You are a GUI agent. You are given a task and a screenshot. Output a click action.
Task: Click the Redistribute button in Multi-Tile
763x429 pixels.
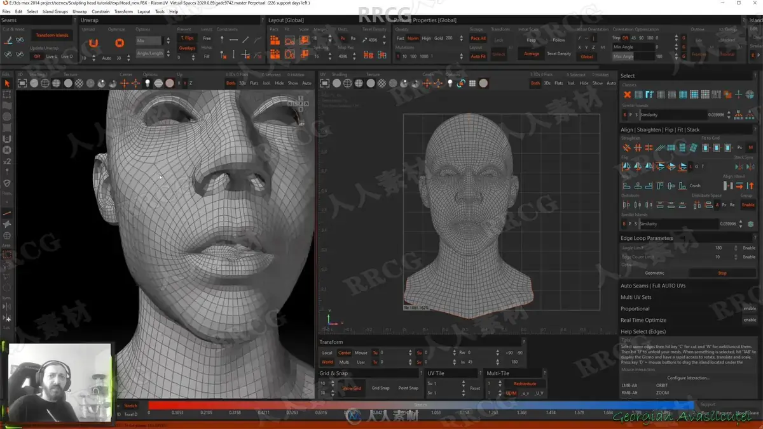(525, 384)
